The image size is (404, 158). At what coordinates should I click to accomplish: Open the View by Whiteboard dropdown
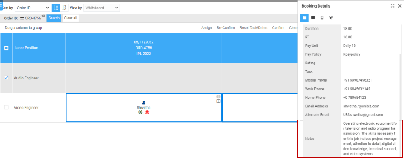click(101, 8)
